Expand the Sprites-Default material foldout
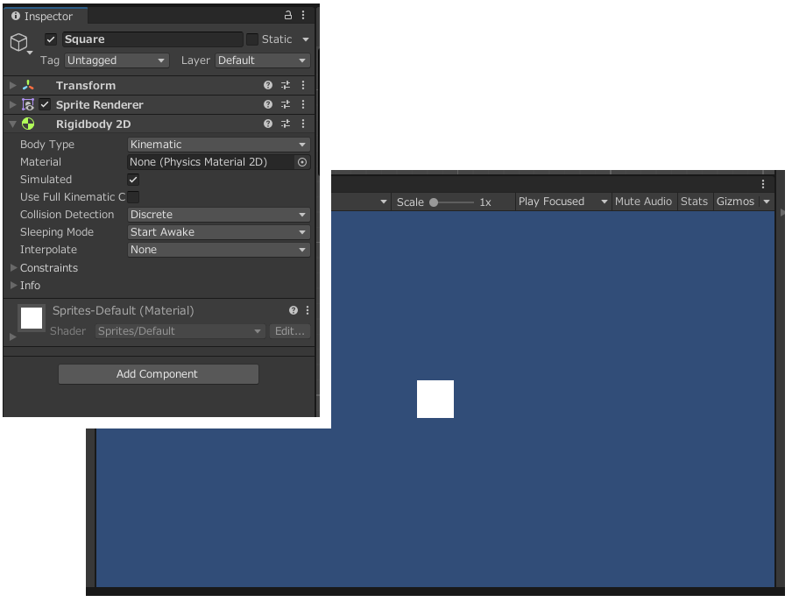 point(13,336)
